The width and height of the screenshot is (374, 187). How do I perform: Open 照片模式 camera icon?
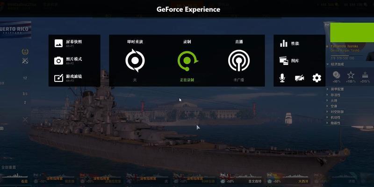coord(58,61)
